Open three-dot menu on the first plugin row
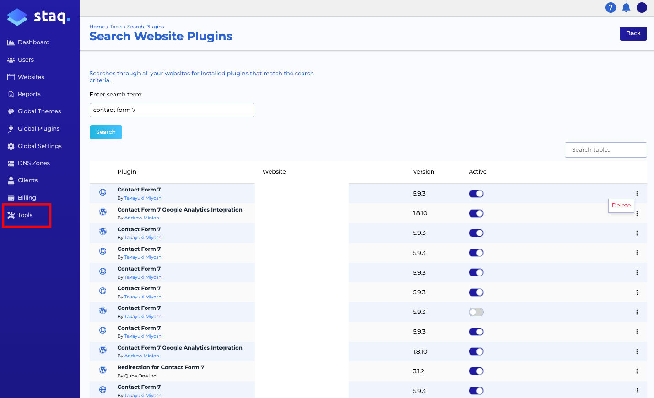654x398 pixels. 637,194
